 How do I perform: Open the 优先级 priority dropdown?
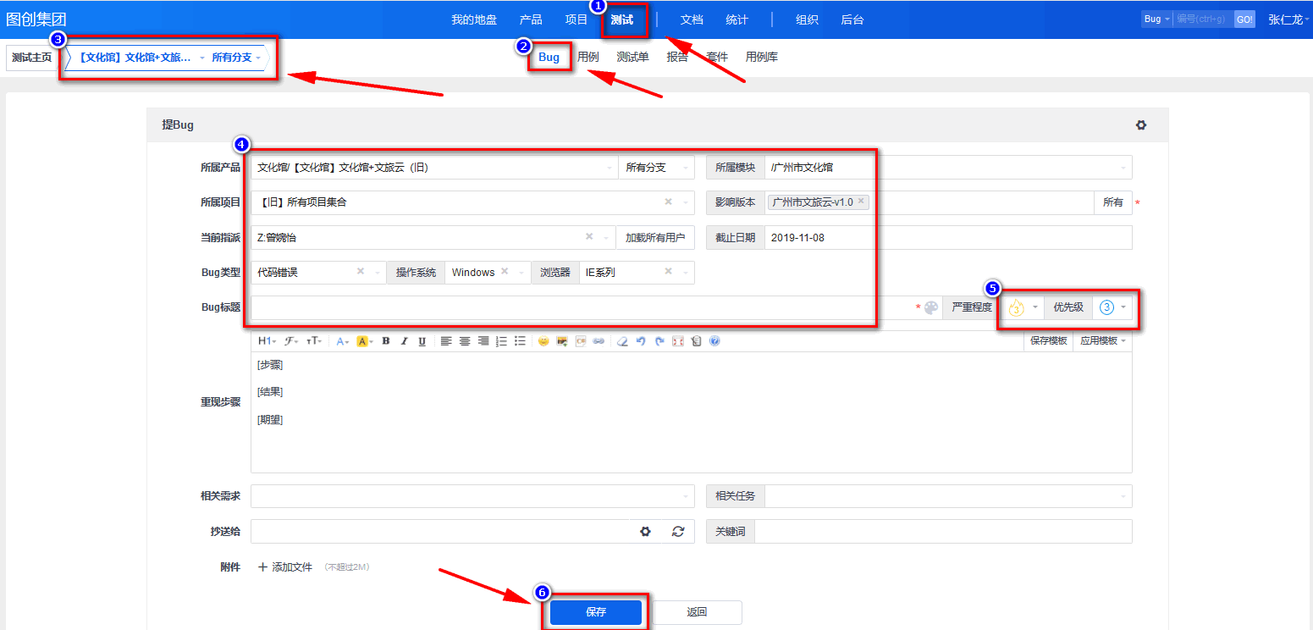pyautogui.click(x=1112, y=308)
